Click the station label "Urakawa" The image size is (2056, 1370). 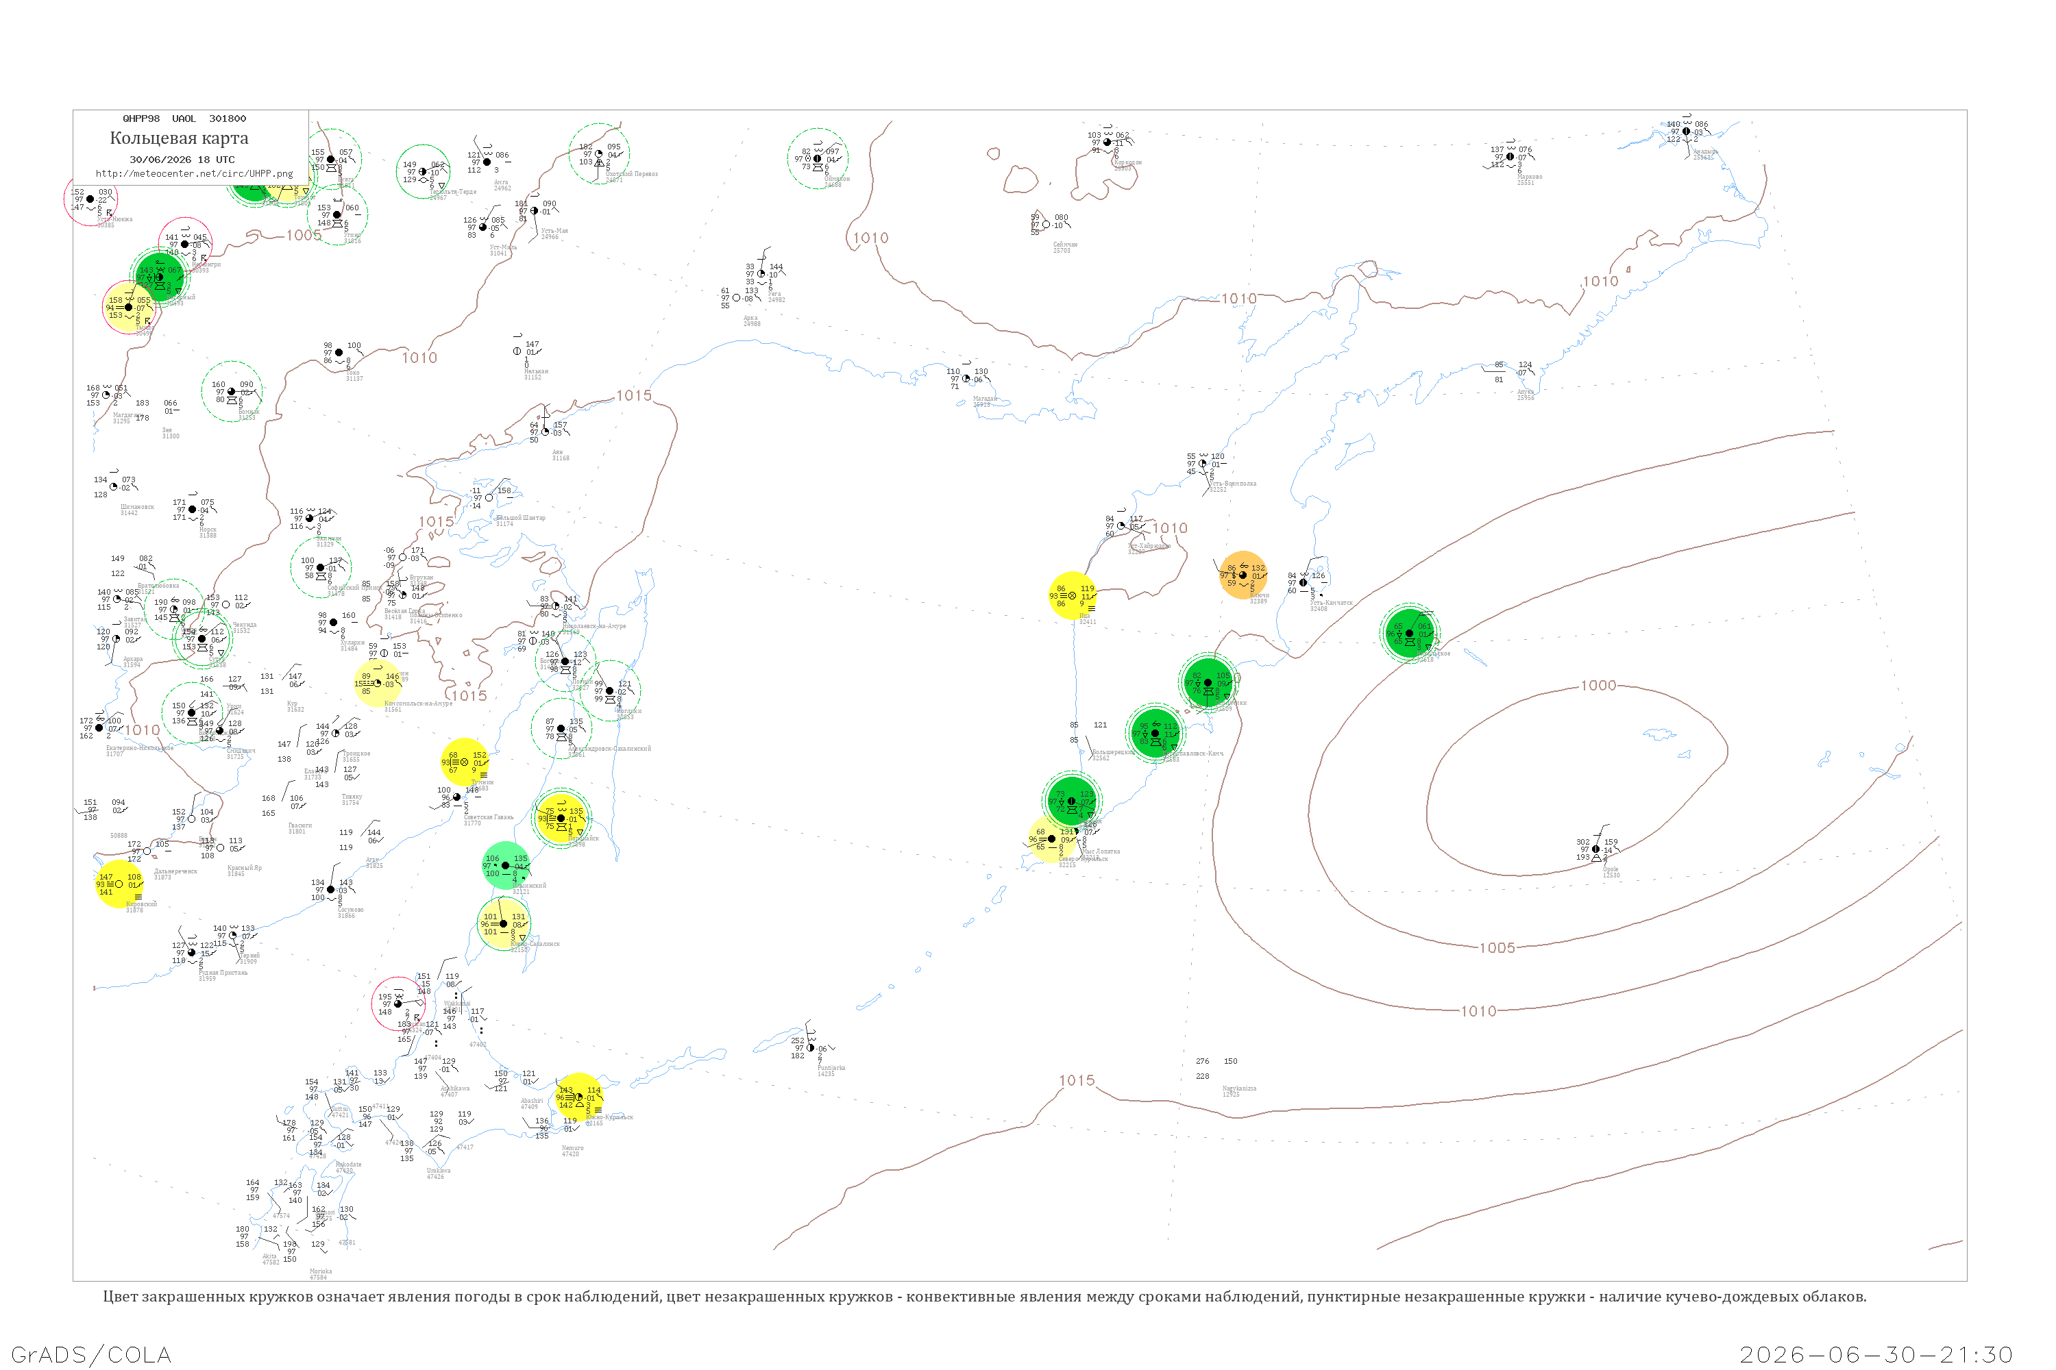click(x=438, y=1171)
